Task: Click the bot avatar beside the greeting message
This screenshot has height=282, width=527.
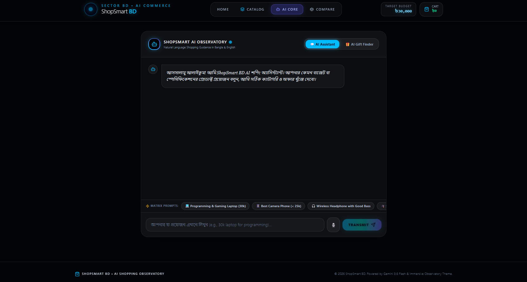Action: [x=153, y=69]
